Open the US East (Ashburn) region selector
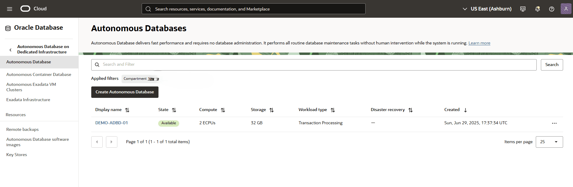This screenshot has width=573, height=187. click(487, 9)
